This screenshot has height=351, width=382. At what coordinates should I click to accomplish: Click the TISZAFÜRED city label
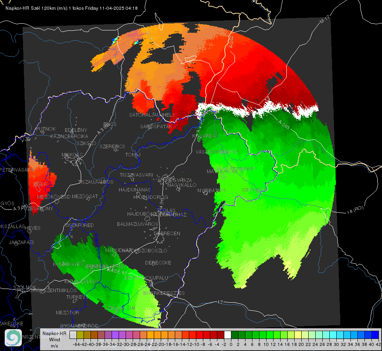coord(79,225)
